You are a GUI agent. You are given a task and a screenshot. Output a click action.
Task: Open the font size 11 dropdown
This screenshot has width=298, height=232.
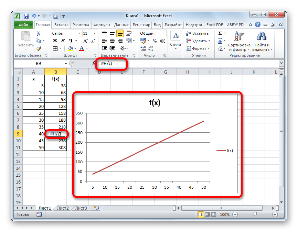coord(94,33)
